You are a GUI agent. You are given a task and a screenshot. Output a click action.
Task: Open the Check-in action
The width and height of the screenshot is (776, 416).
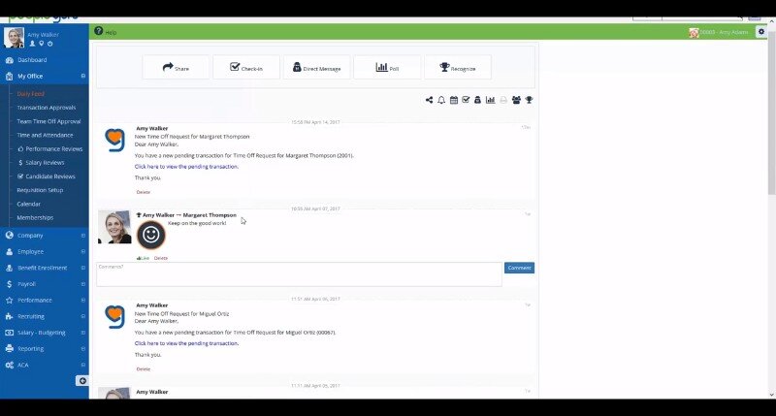coord(246,68)
